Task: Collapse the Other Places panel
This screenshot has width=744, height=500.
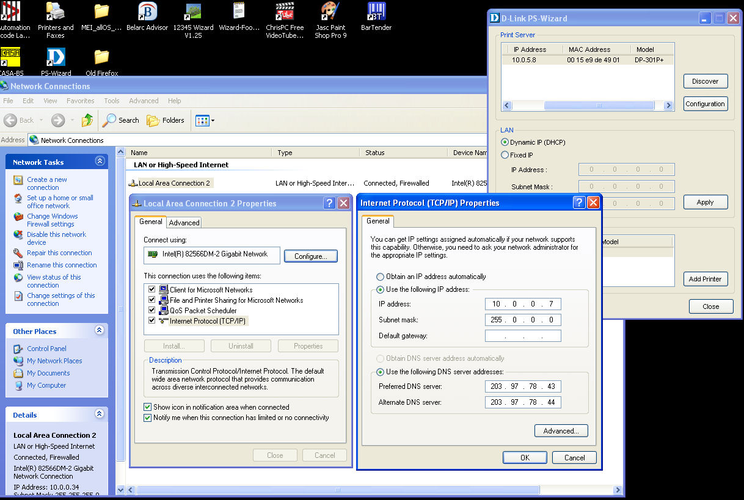Action: (x=100, y=331)
